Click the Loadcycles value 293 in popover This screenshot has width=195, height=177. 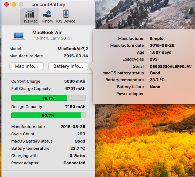[x=154, y=59]
